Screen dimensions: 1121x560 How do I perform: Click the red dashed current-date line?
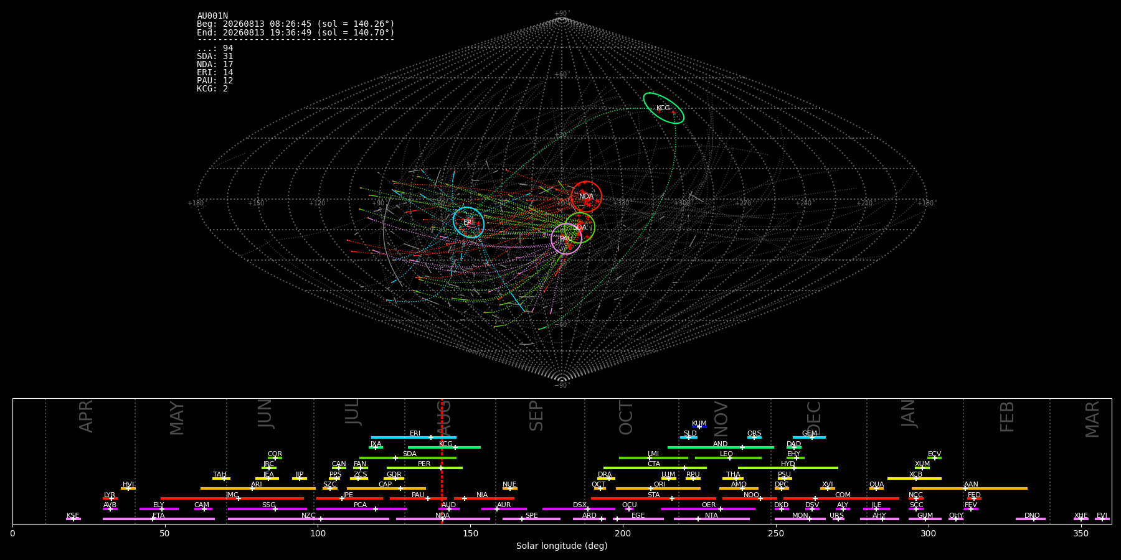(x=442, y=460)
